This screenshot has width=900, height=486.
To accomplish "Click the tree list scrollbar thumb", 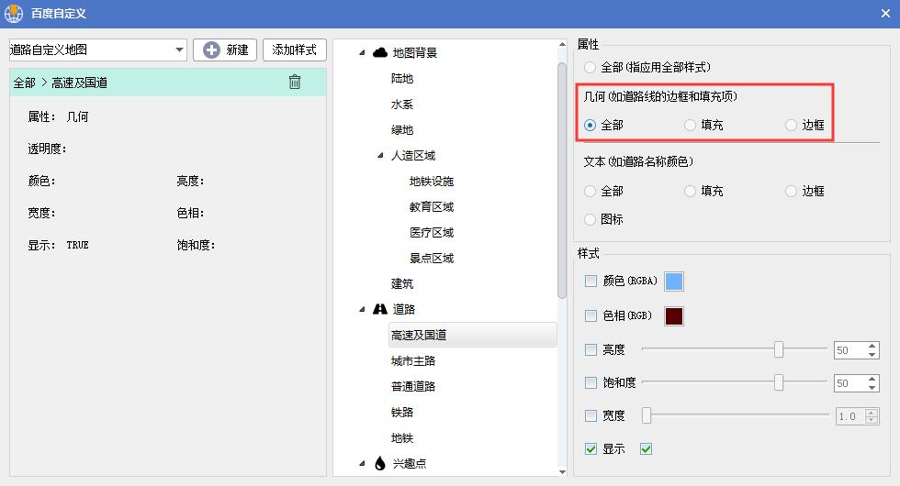I will 562,181.
